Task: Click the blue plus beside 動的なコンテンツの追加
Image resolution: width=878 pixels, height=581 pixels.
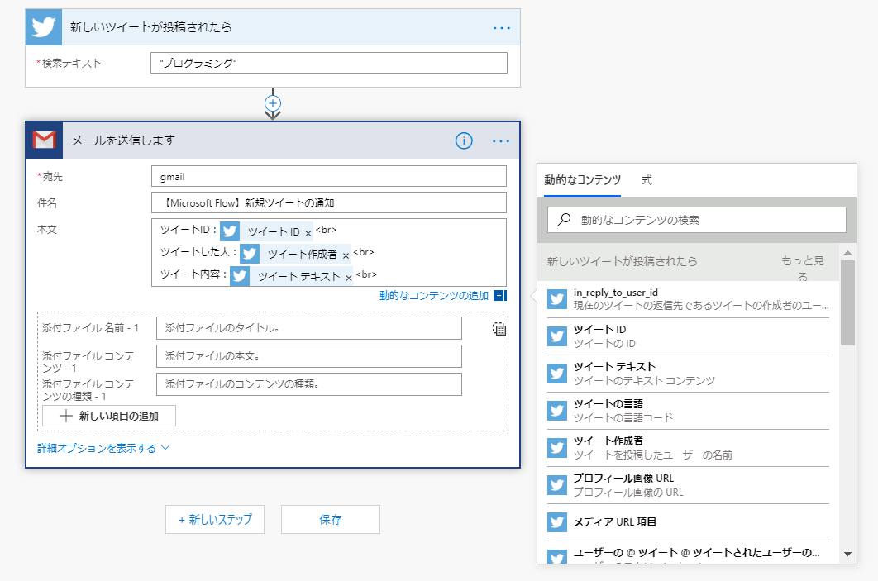Action: pos(498,296)
